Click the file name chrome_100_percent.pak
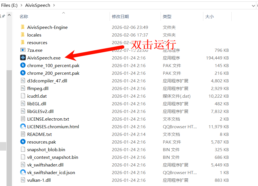Screen dimensions: 258x186 coord(53,66)
